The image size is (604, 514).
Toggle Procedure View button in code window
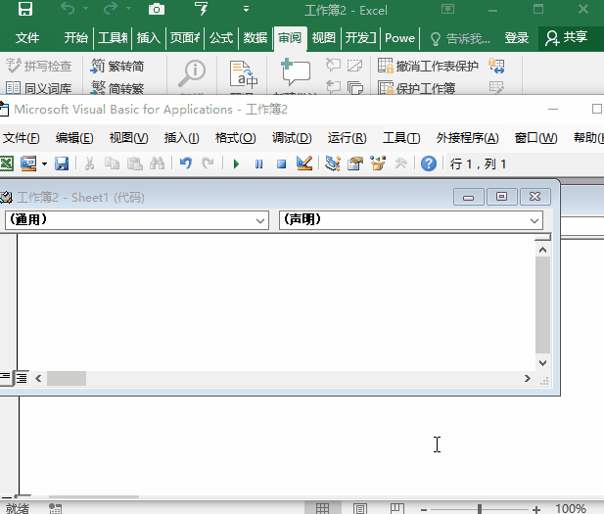(x=6, y=378)
